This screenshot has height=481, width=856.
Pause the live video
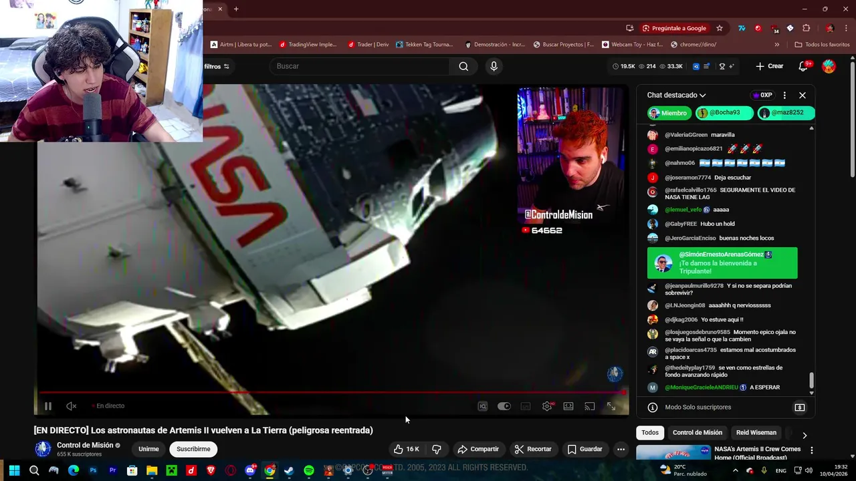tap(48, 406)
